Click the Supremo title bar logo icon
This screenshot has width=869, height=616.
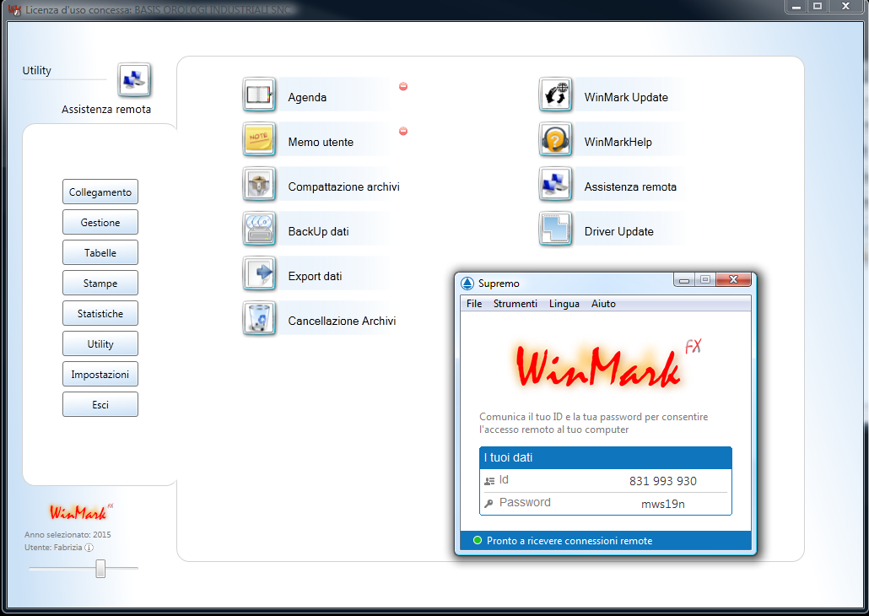(x=467, y=284)
